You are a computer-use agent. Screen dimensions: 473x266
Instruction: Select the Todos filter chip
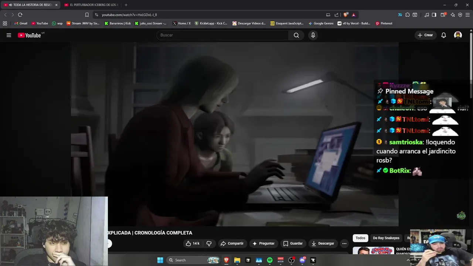(360, 238)
